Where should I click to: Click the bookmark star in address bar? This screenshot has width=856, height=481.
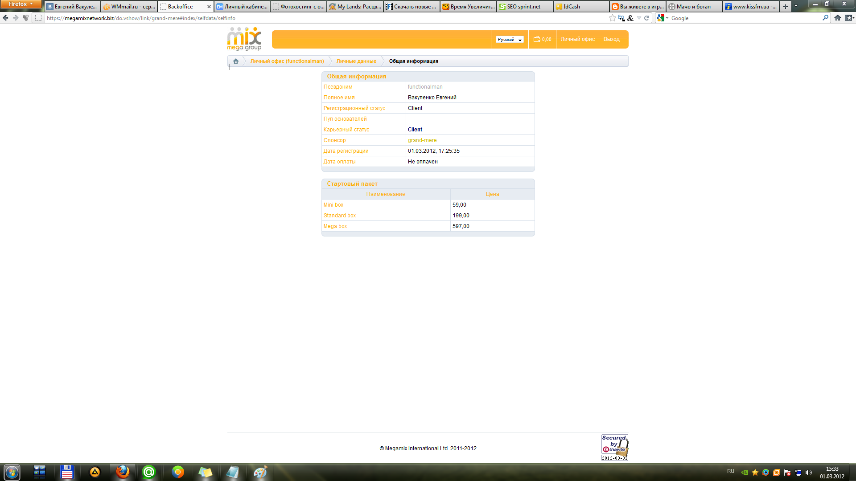click(612, 18)
